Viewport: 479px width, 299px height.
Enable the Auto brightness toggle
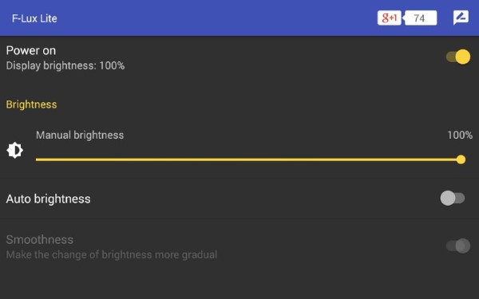(453, 199)
